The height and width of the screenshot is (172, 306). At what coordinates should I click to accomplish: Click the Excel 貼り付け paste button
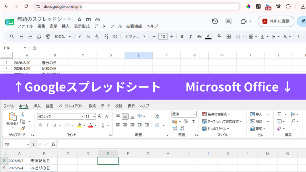tap(12, 119)
